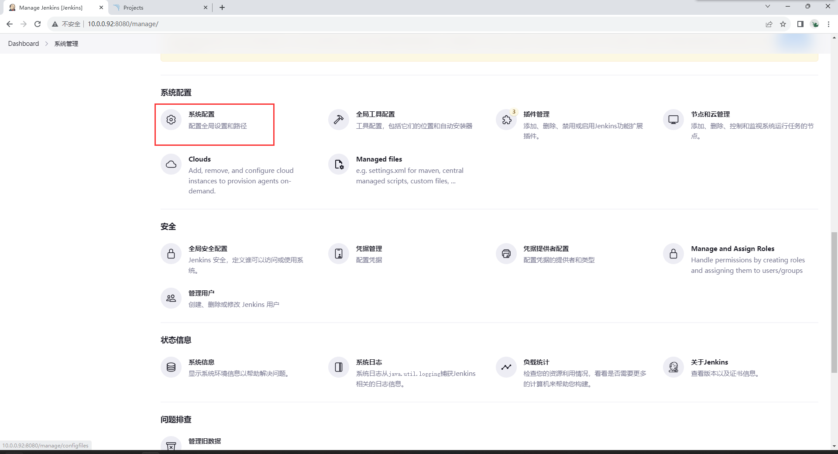Click the vertical page scrollbar thumb
The width and height of the screenshot is (838, 454).
[x=834, y=302]
